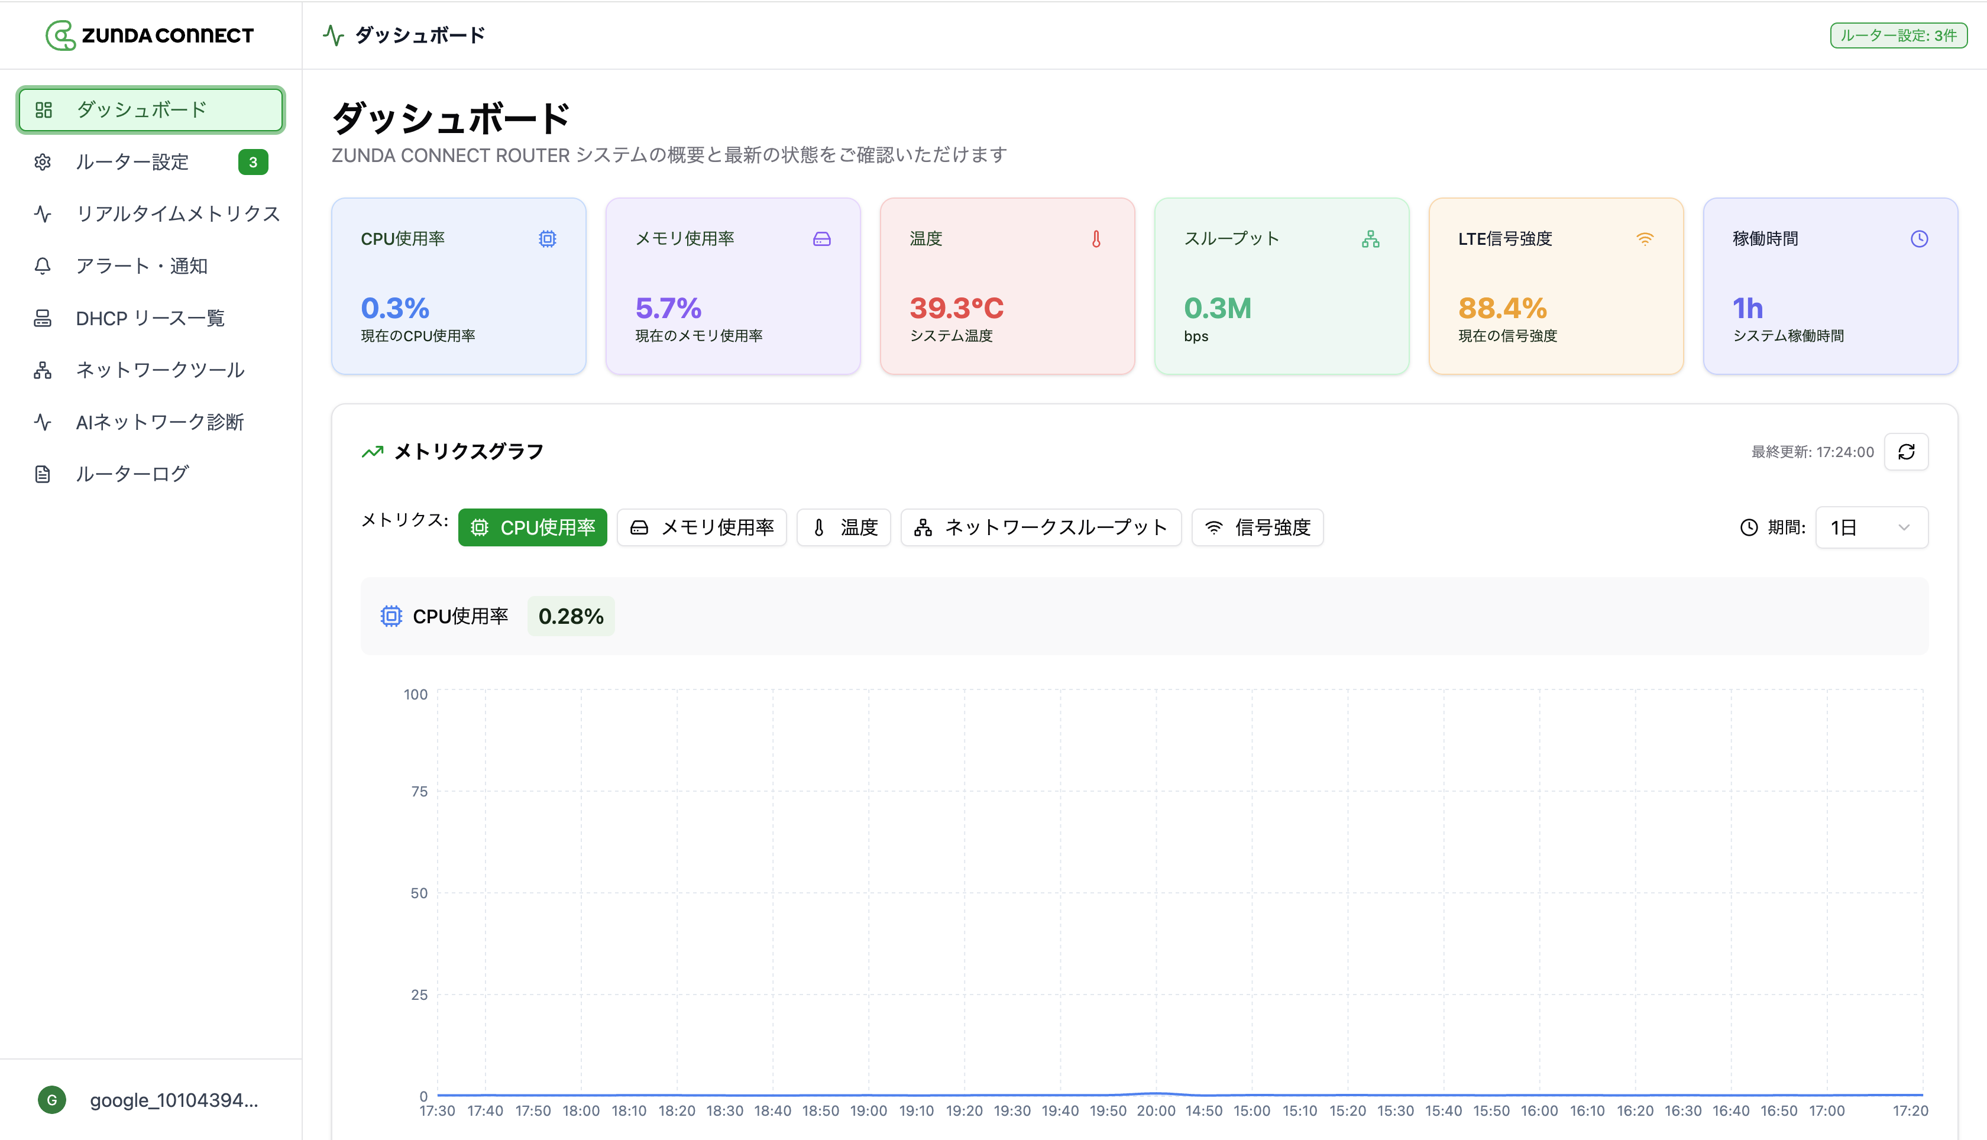Click the trend arrow icon beside メトリクスグラフ

click(373, 452)
